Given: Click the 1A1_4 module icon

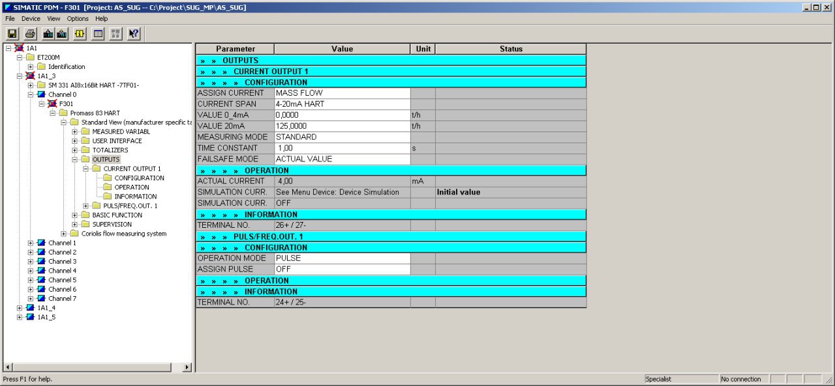Looking at the screenshot, I should click(x=30, y=307).
